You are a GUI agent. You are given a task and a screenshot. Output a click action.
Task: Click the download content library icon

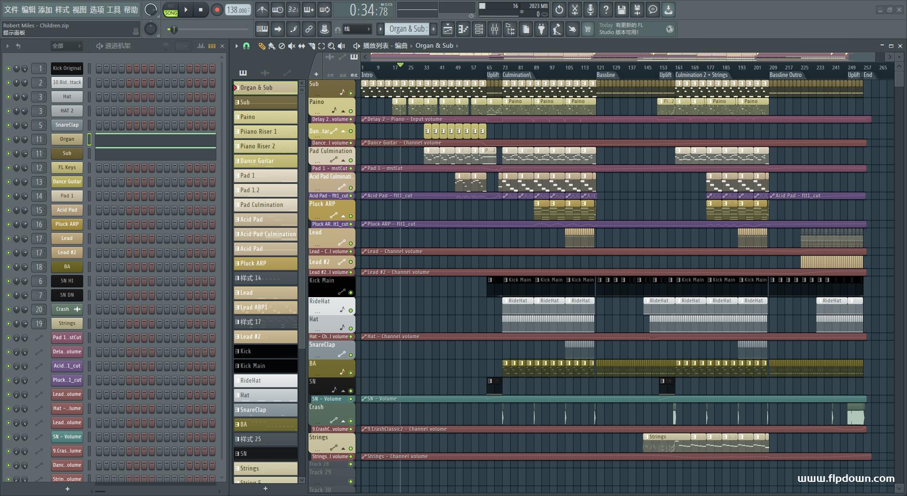coord(668,9)
